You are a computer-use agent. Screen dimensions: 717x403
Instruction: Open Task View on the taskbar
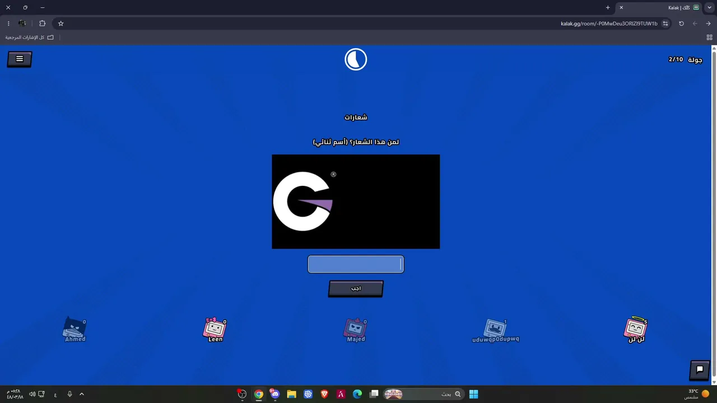point(374,394)
